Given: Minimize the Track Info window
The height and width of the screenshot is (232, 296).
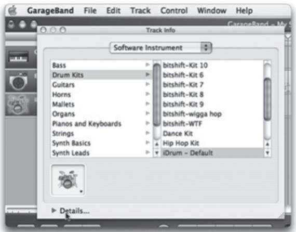Looking at the screenshot, I should coord(53,30).
